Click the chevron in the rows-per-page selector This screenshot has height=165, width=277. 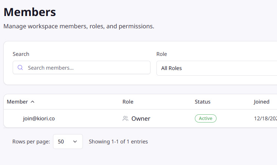pyautogui.click(x=75, y=142)
